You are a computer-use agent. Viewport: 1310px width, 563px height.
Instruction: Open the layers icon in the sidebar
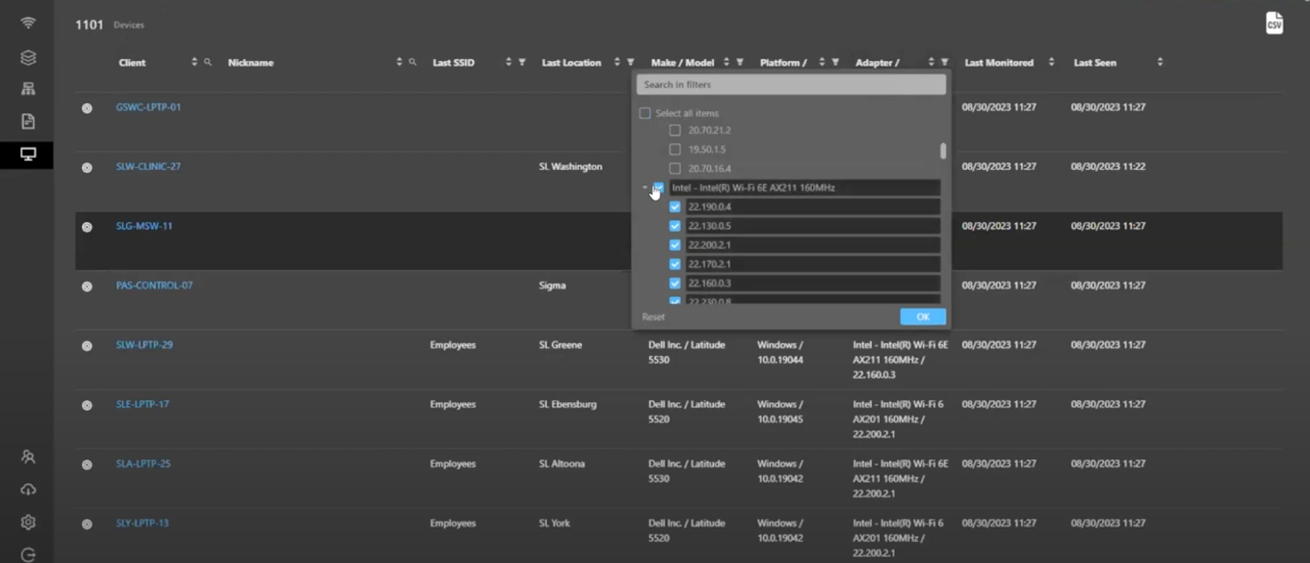click(28, 57)
